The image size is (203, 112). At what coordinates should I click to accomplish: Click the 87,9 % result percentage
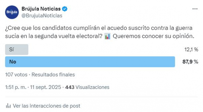click(190, 62)
